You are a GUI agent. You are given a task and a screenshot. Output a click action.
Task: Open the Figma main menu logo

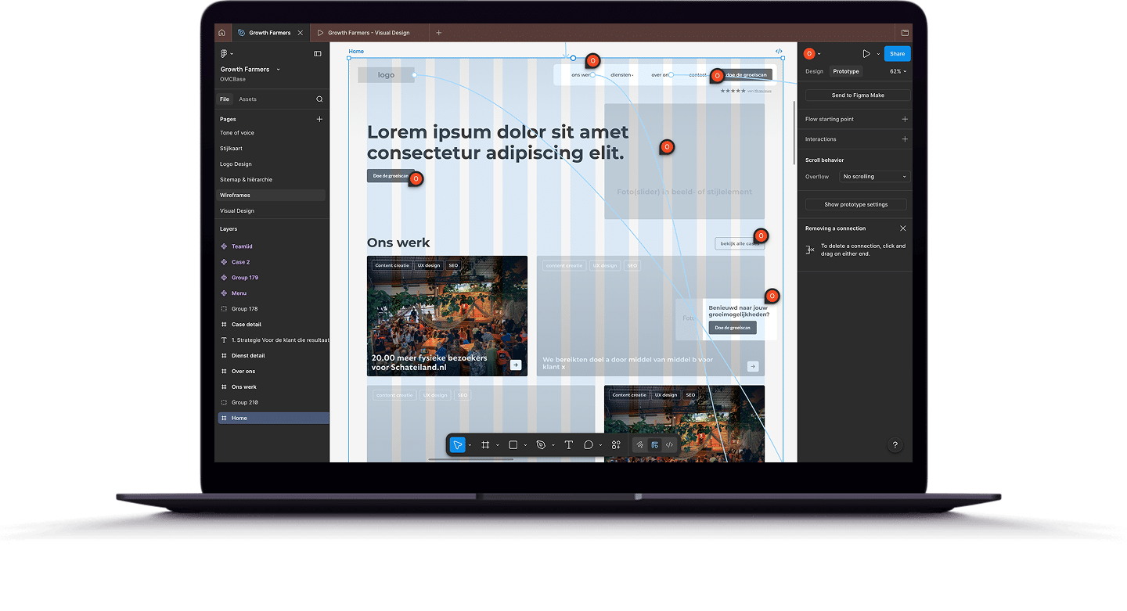pyautogui.click(x=224, y=54)
